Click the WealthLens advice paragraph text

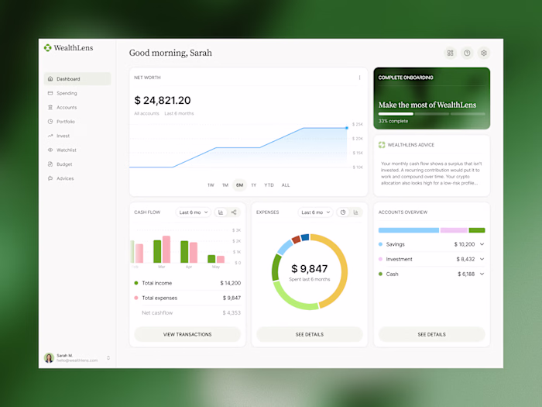(x=431, y=174)
